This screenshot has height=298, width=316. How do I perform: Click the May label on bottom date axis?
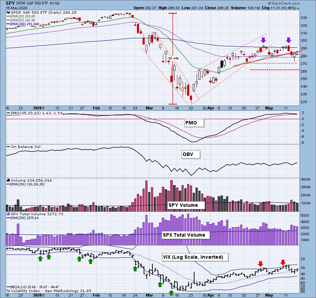tap(269, 296)
